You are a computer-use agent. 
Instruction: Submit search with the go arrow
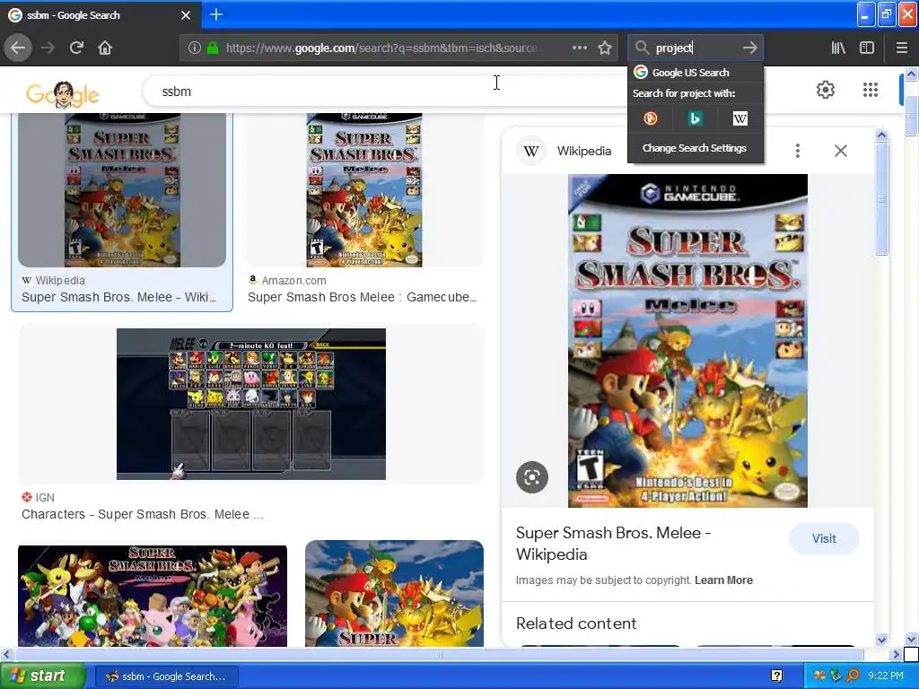tap(749, 48)
